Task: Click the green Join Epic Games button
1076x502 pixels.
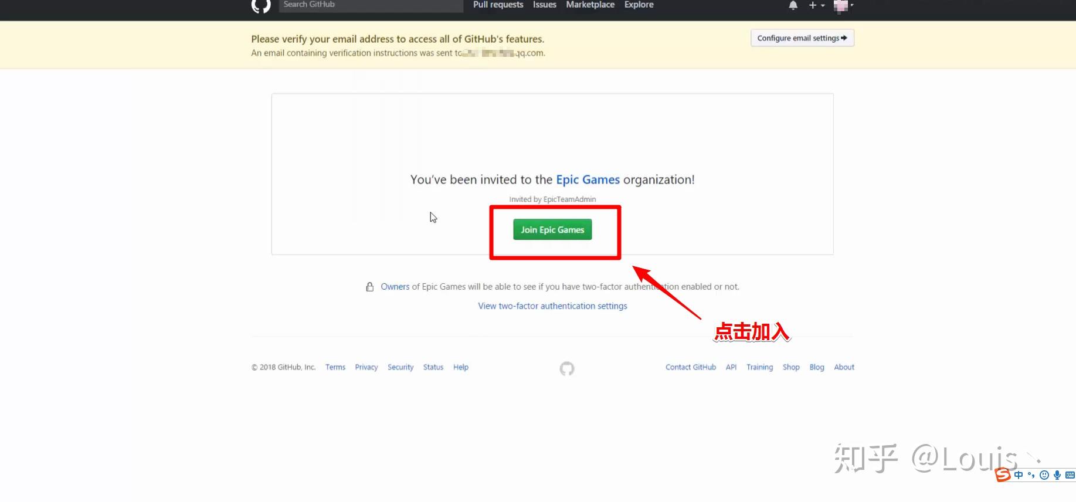Action: tap(552, 230)
